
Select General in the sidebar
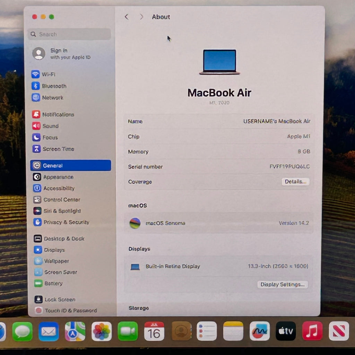[71, 165]
